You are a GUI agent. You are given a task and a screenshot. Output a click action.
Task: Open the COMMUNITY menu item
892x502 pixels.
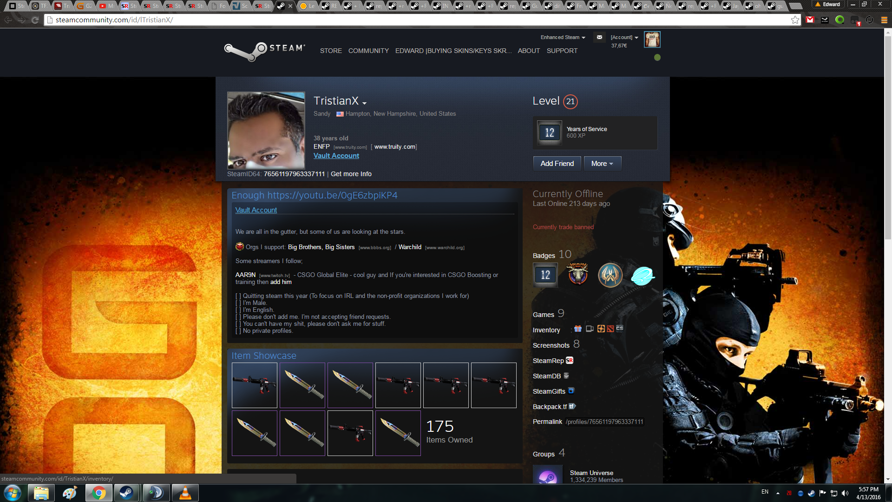click(x=368, y=51)
